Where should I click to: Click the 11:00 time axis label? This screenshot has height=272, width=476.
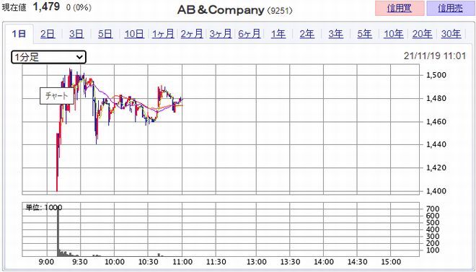tap(182, 262)
